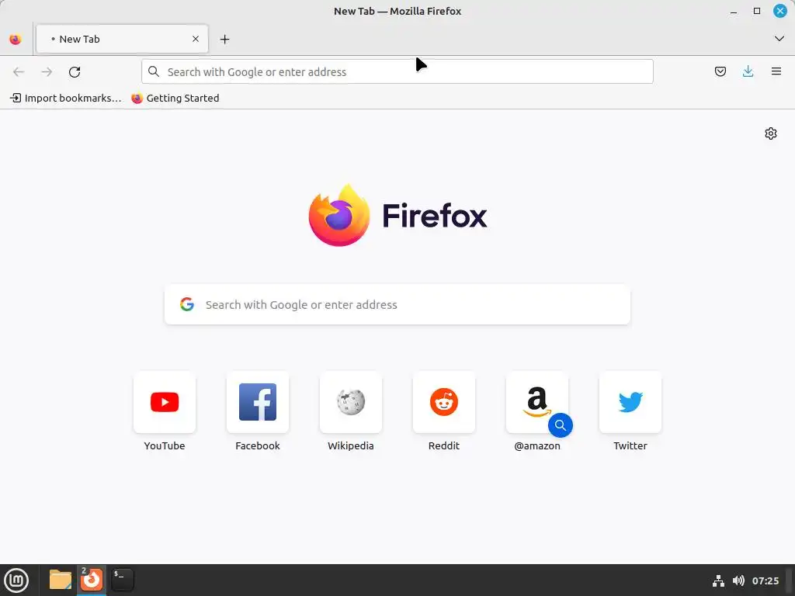Screen dimensions: 795x596
Task: Click the Google logo in search box
Action: pos(187,304)
